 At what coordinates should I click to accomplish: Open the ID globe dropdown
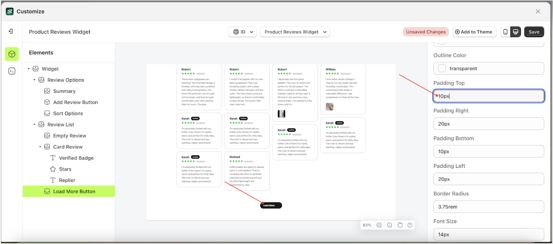point(242,32)
